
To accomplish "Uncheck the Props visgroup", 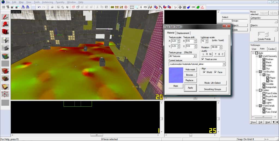I will tap(264, 109).
